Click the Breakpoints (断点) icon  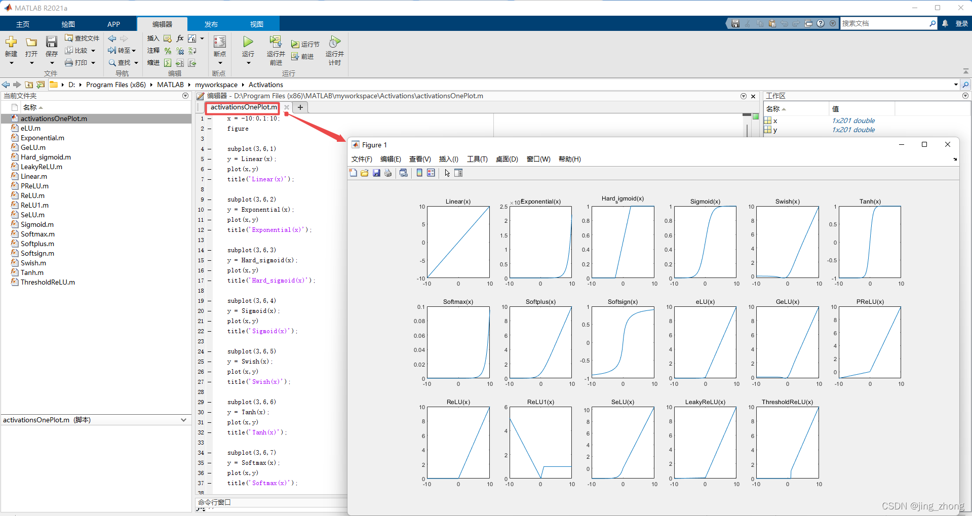click(x=220, y=42)
